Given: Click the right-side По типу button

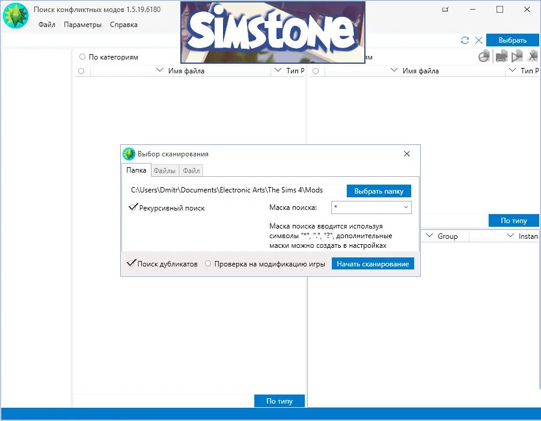Looking at the screenshot, I should [513, 221].
